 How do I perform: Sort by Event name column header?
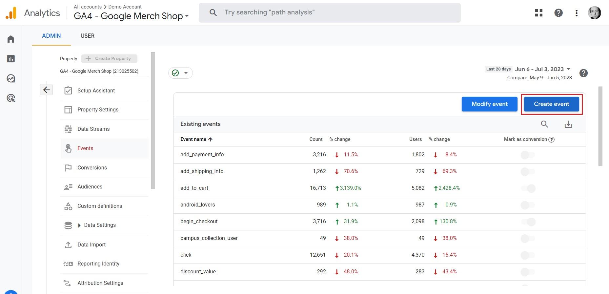pyautogui.click(x=196, y=139)
